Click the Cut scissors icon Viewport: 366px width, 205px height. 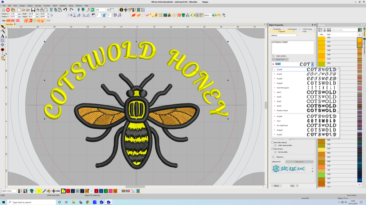[x=51, y=10]
